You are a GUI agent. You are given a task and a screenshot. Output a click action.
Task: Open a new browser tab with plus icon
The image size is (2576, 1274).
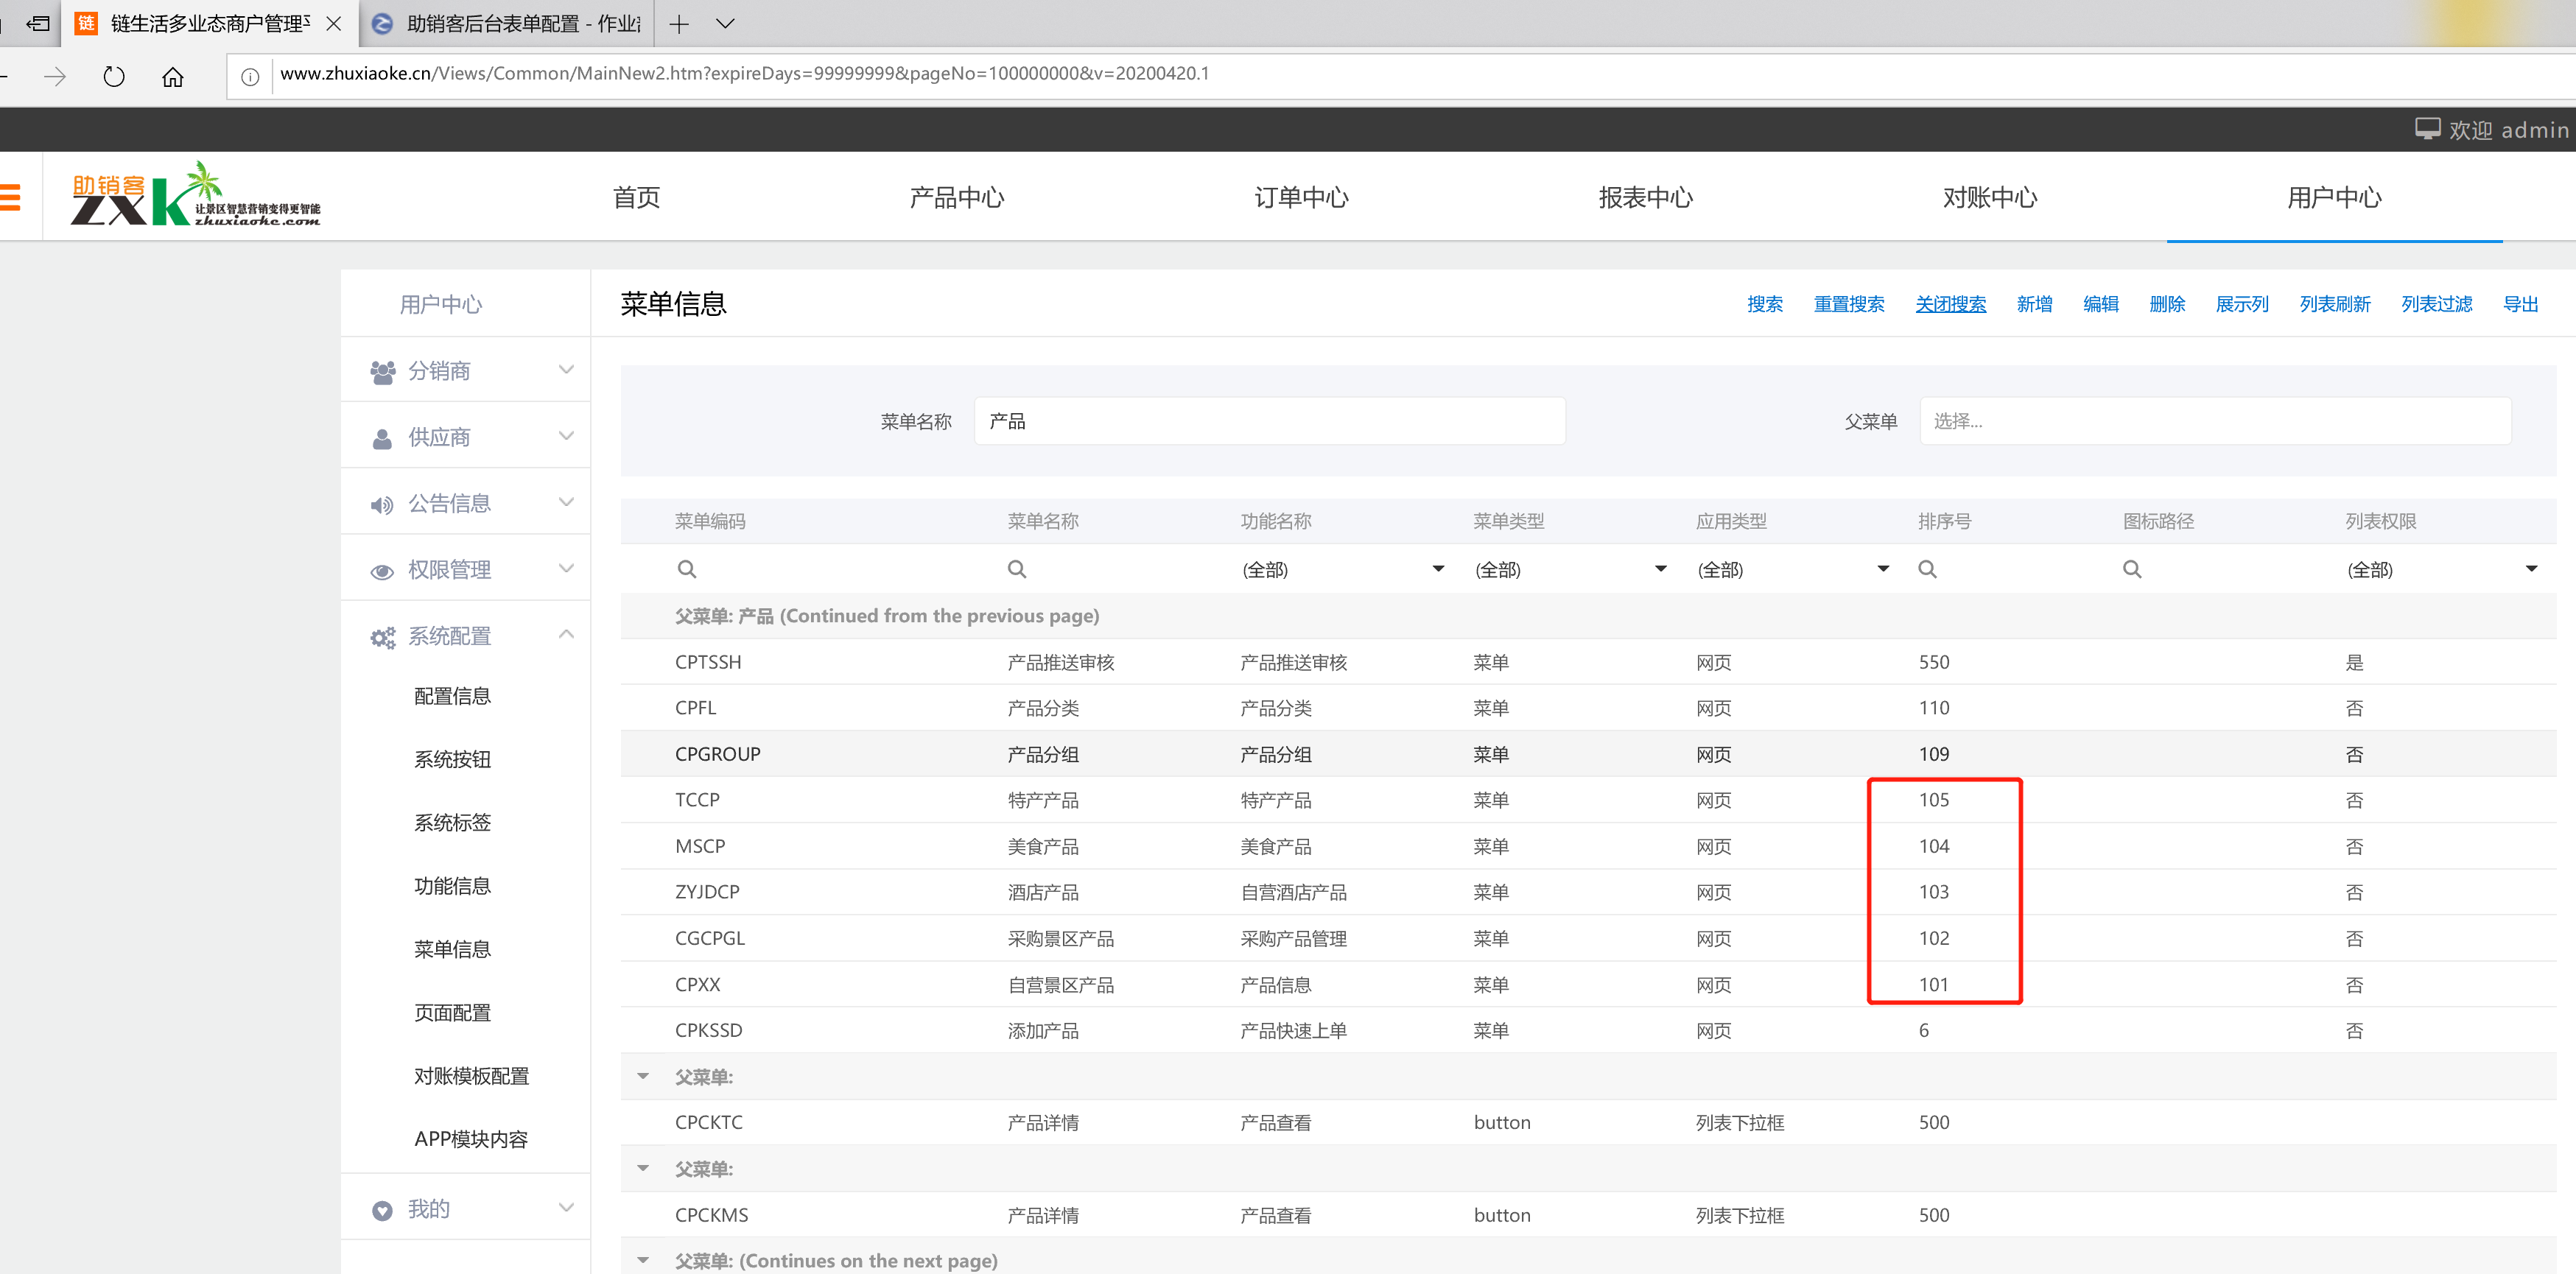tap(679, 24)
